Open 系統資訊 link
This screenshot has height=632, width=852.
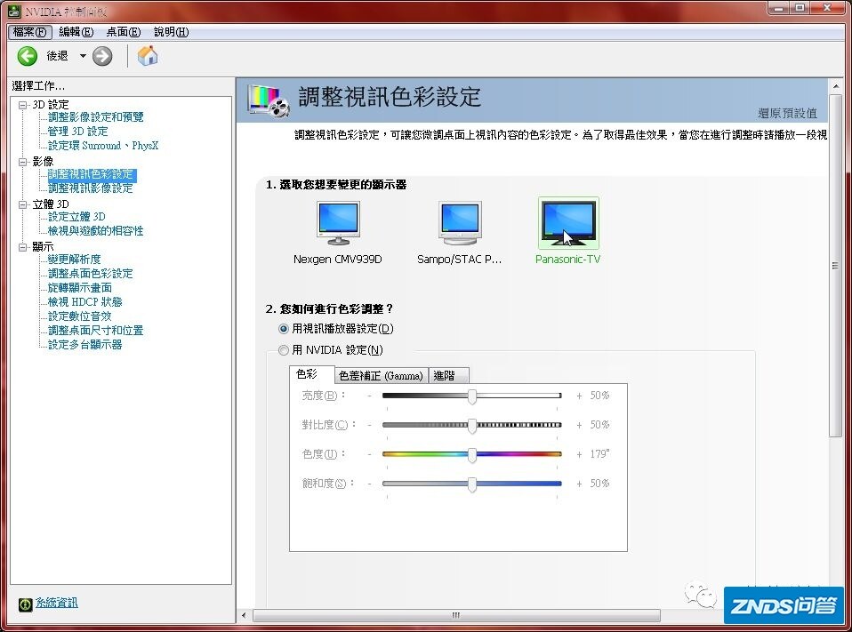click(x=57, y=603)
